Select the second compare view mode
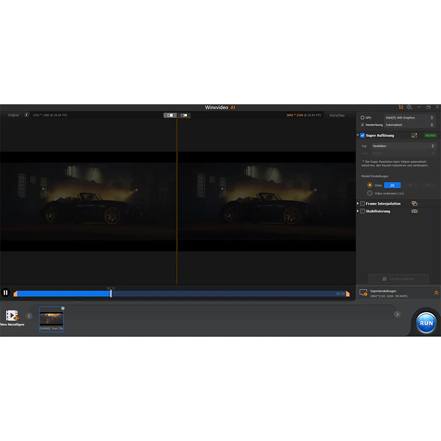The height and width of the screenshot is (441, 441). (184, 115)
